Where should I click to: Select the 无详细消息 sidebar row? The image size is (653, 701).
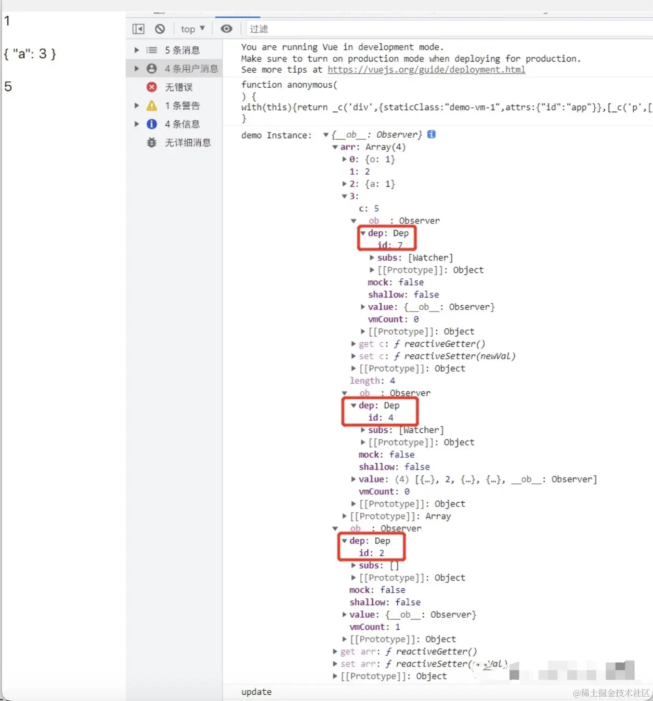pyautogui.click(x=174, y=143)
